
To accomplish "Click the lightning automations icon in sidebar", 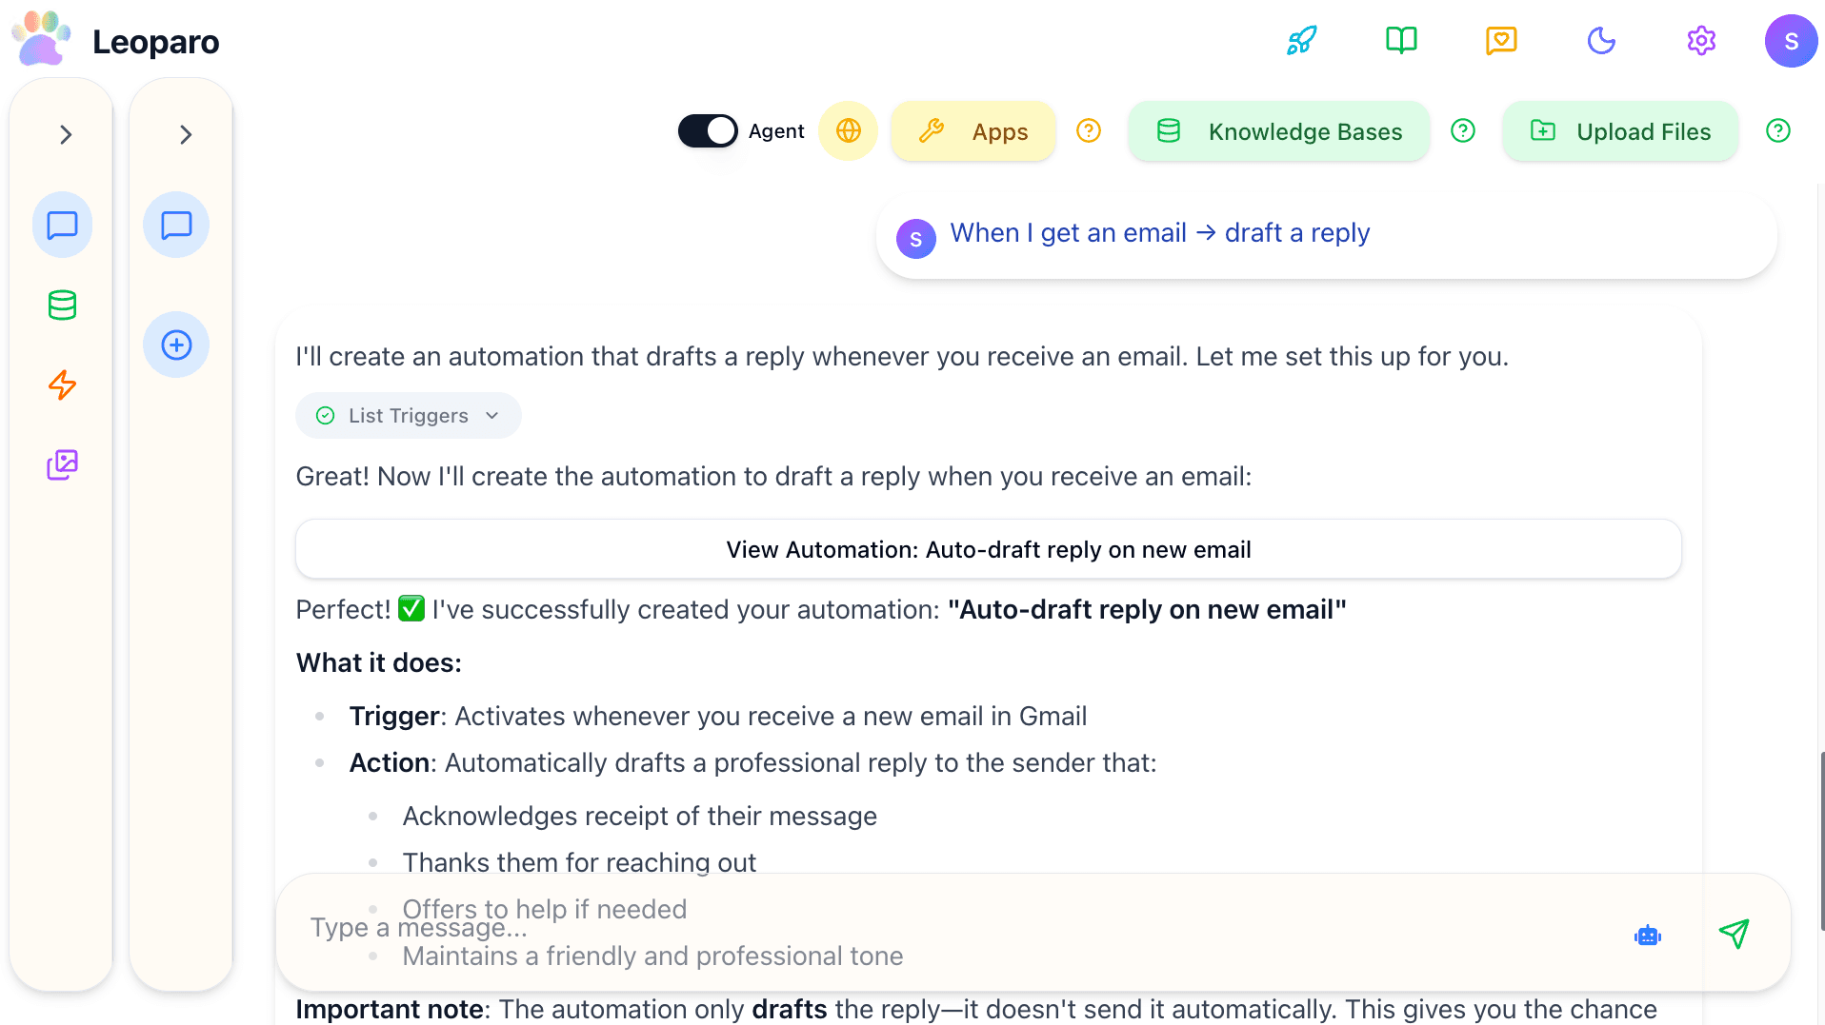I will [x=61, y=384].
